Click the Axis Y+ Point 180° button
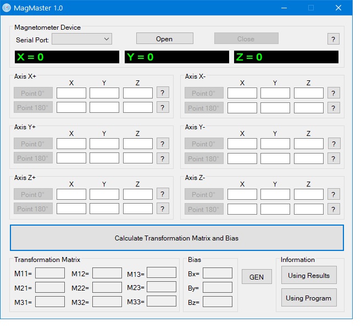Viewport: 361px width, 328px height. (x=33, y=158)
